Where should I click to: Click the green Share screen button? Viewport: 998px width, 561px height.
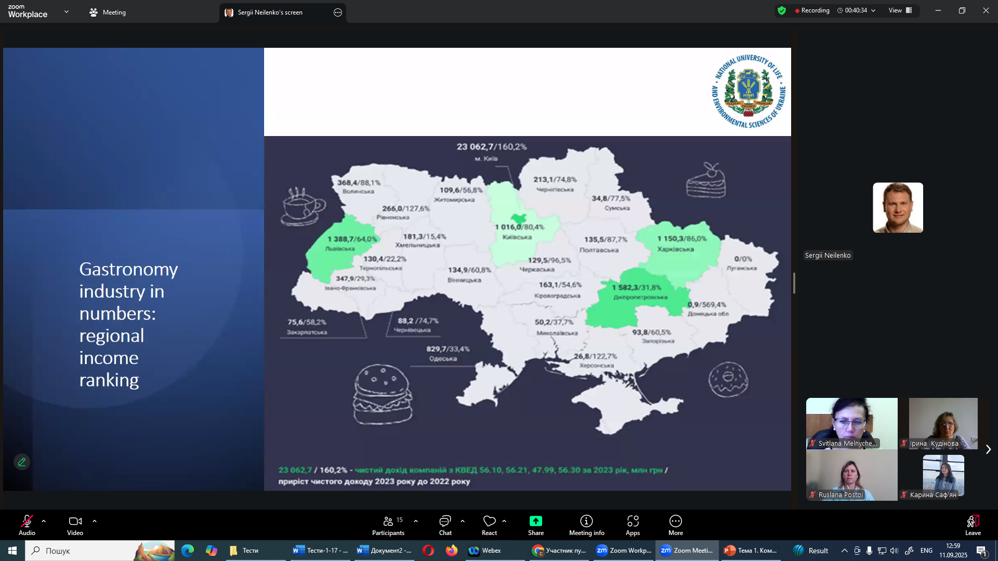coord(535,522)
